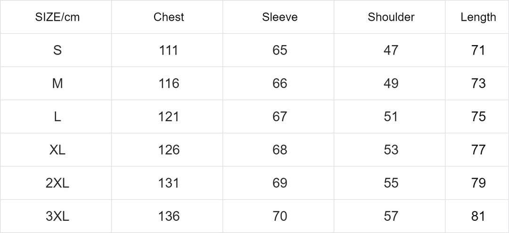The width and height of the screenshot is (509, 233).
Task: Select sleeve value 66 for size M
Action: click(280, 84)
